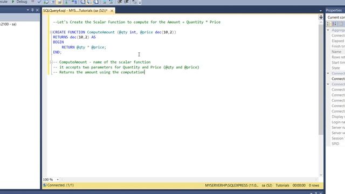This screenshot has height=194, width=345.
Task: Open the toolbar overflow options arrow
Action: pos(140,2)
